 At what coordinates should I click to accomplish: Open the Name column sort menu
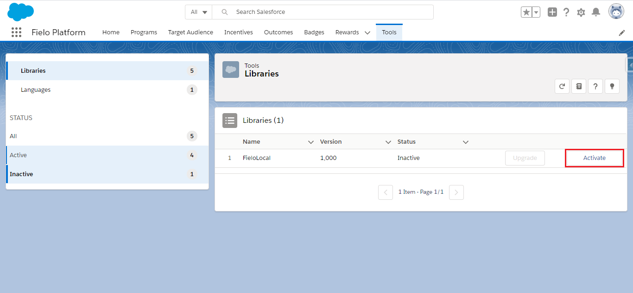pos(311,142)
